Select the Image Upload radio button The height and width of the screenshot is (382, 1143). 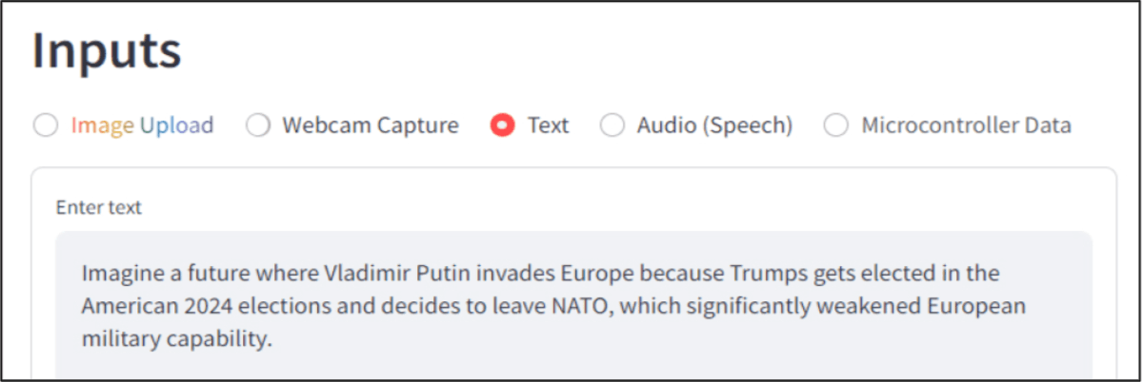(x=46, y=125)
